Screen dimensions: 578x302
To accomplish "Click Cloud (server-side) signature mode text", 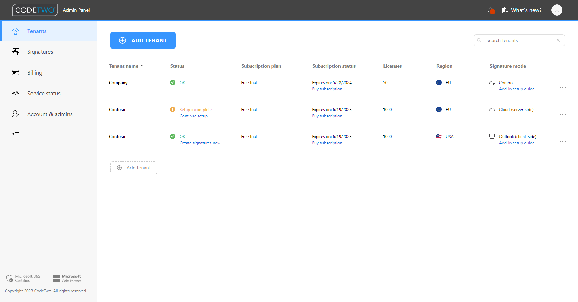I will coord(516,110).
